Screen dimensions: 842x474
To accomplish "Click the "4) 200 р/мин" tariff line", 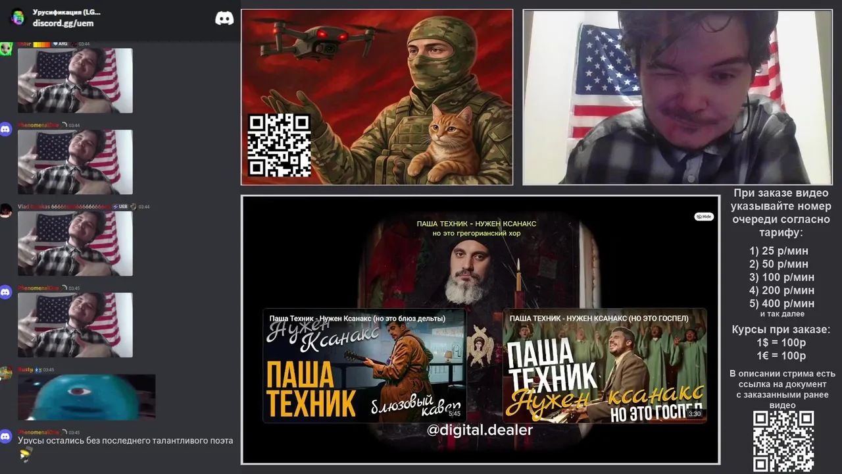I will pos(781,290).
